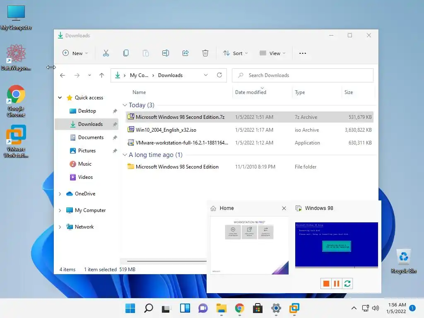424x318 pixels.
Task: Click Google Chrome on the taskbar
Action: (240, 308)
